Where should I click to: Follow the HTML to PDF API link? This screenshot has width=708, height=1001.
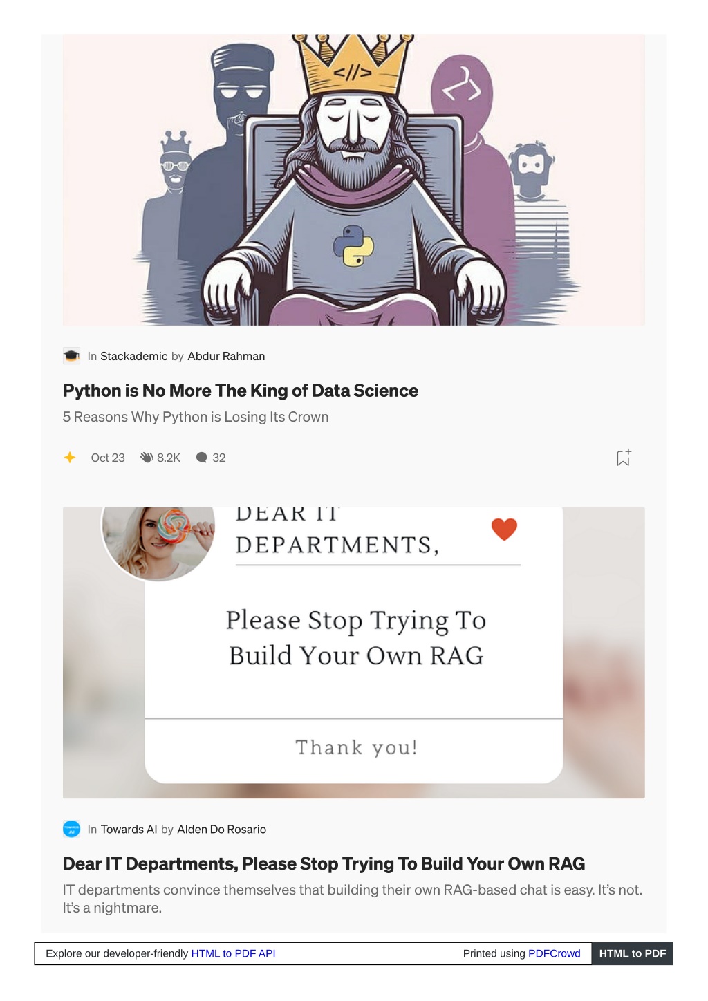[233, 953]
